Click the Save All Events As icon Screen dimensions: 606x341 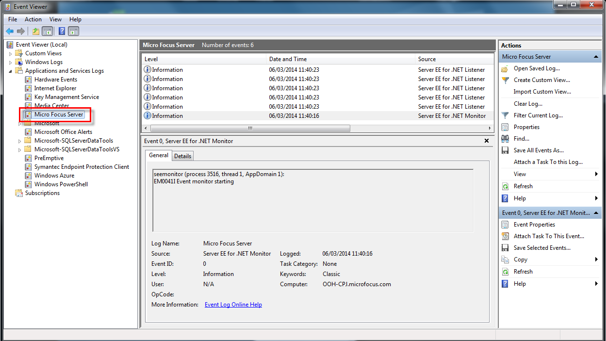pyautogui.click(x=505, y=150)
